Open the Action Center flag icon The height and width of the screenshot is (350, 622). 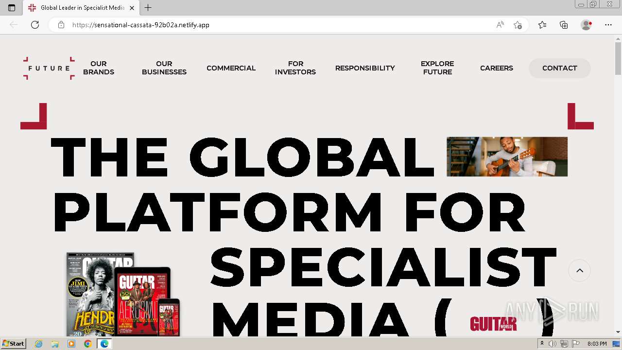(576, 344)
